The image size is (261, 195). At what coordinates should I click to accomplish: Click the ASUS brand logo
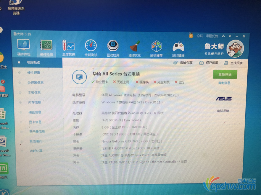pyautogui.click(x=224, y=99)
